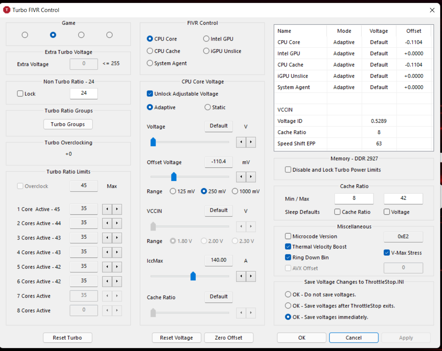Viewport: 442px width, 351px height.
Task: Click the ThrottleStop icon in the title bar
Action: 6,10
